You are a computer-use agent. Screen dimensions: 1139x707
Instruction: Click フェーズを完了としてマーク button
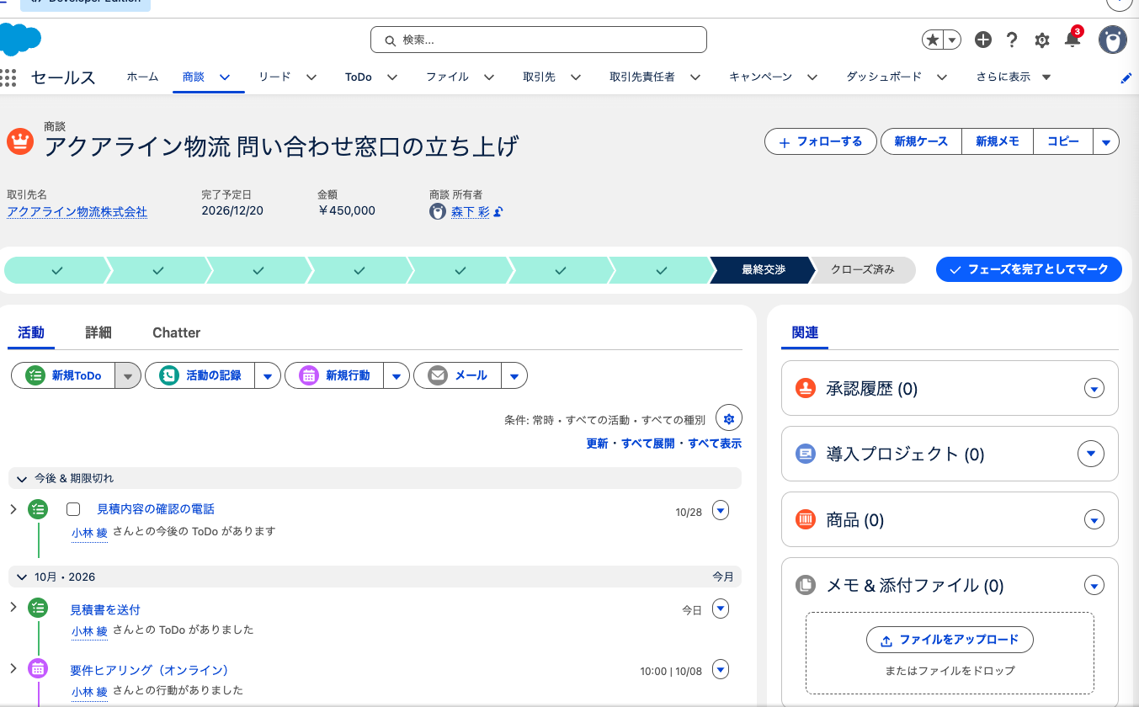click(1029, 269)
